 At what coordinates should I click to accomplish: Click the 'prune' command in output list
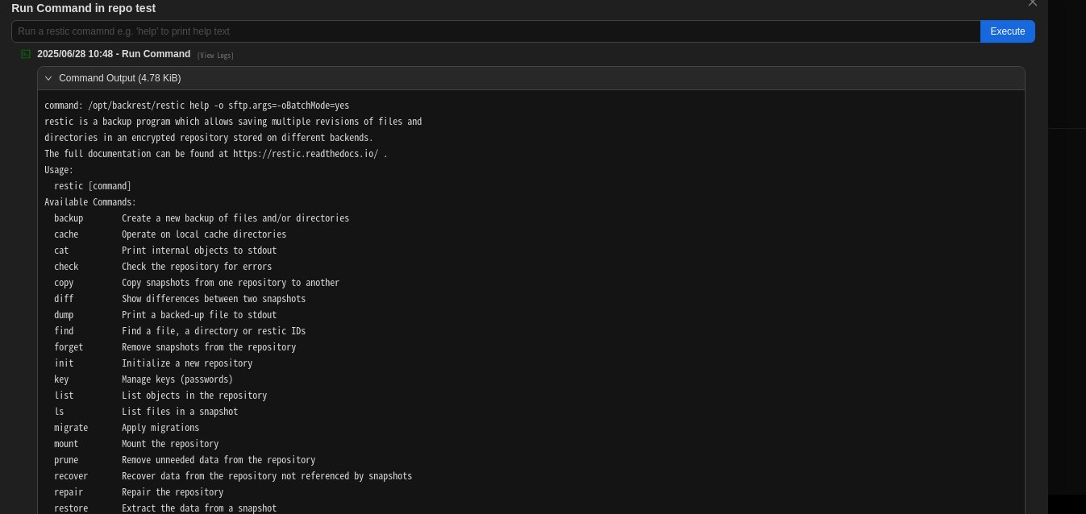66,460
